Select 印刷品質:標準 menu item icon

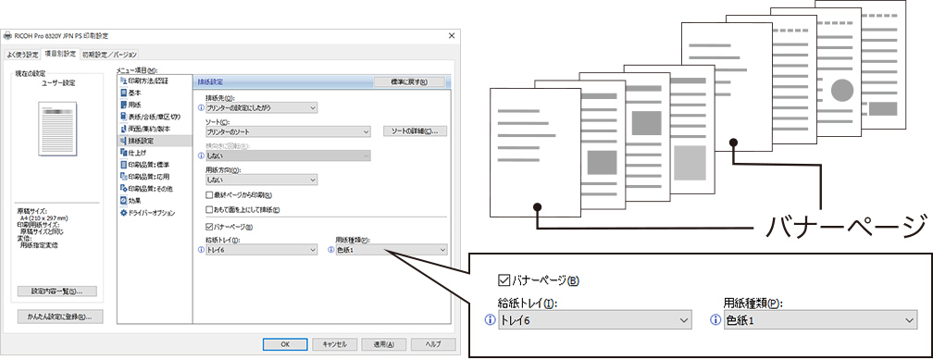[x=124, y=165]
